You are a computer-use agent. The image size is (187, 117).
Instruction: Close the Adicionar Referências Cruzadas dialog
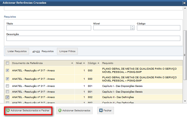185,3
